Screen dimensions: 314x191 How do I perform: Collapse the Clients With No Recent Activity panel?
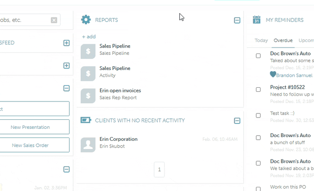tap(237, 121)
